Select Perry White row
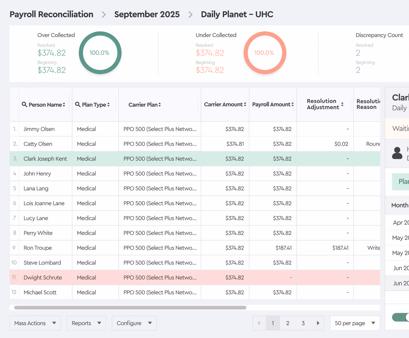This screenshot has width=409, height=338. point(195,233)
